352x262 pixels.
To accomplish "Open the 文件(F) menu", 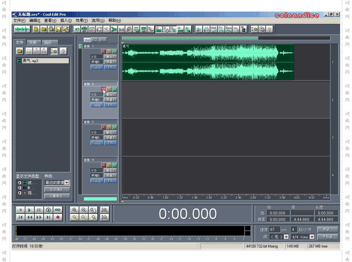I will click(x=19, y=21).
